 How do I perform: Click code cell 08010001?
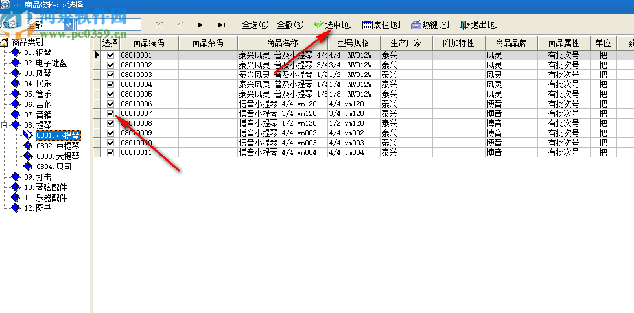[x=149, y=55]
